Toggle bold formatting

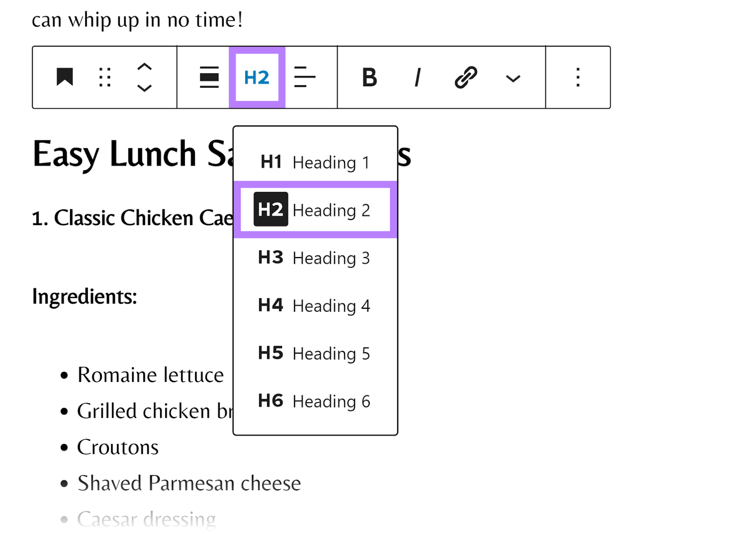(369, 77)
